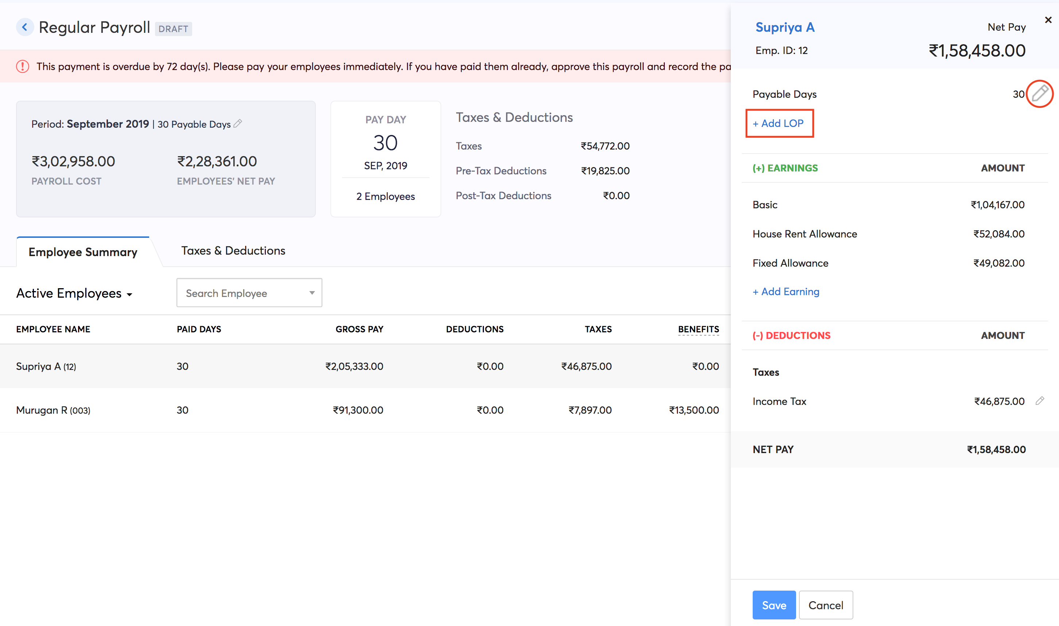Click the BENEFITS column header
The height and width of the screenshot is (626, 1059).
[698, 329]
